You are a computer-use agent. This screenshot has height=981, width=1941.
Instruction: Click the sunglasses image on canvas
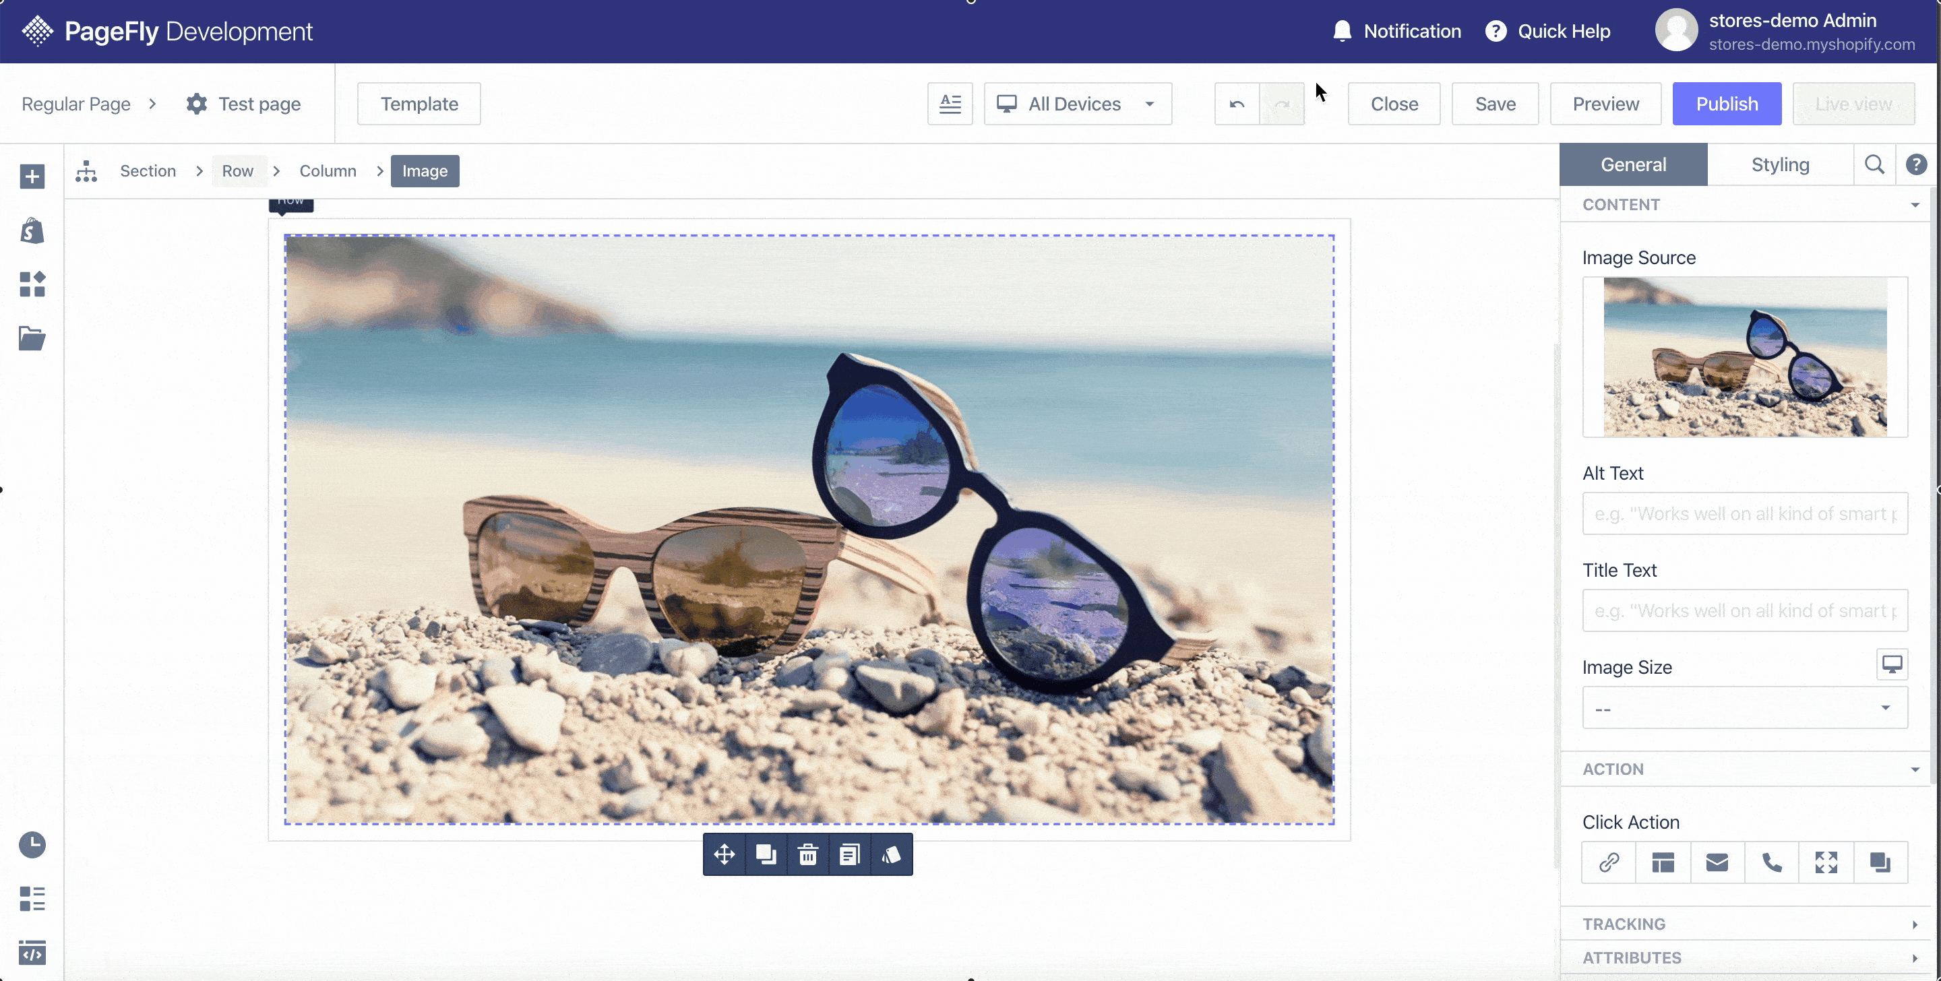click(809, 529)
